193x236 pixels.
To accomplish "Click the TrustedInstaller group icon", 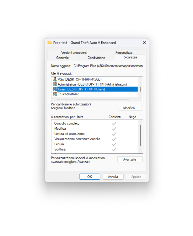I will click(x=55, y=94).
